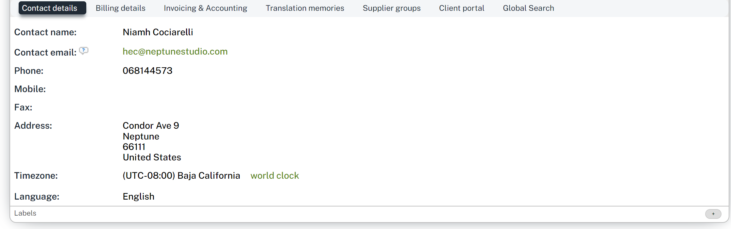Image resolution: width=731 pixels, height=229 pixels.
Task: Click the Neptune city line
Action: (141, 137)
